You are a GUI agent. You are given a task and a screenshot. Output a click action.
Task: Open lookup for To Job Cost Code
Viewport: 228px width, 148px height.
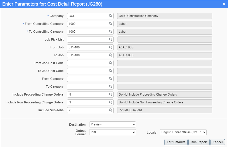point(111,71)
